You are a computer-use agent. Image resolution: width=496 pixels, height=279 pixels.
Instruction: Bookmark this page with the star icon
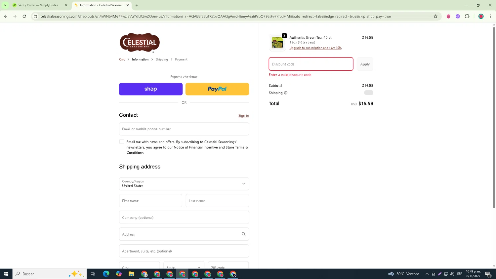pyautogui.click(x=435, y=16)
